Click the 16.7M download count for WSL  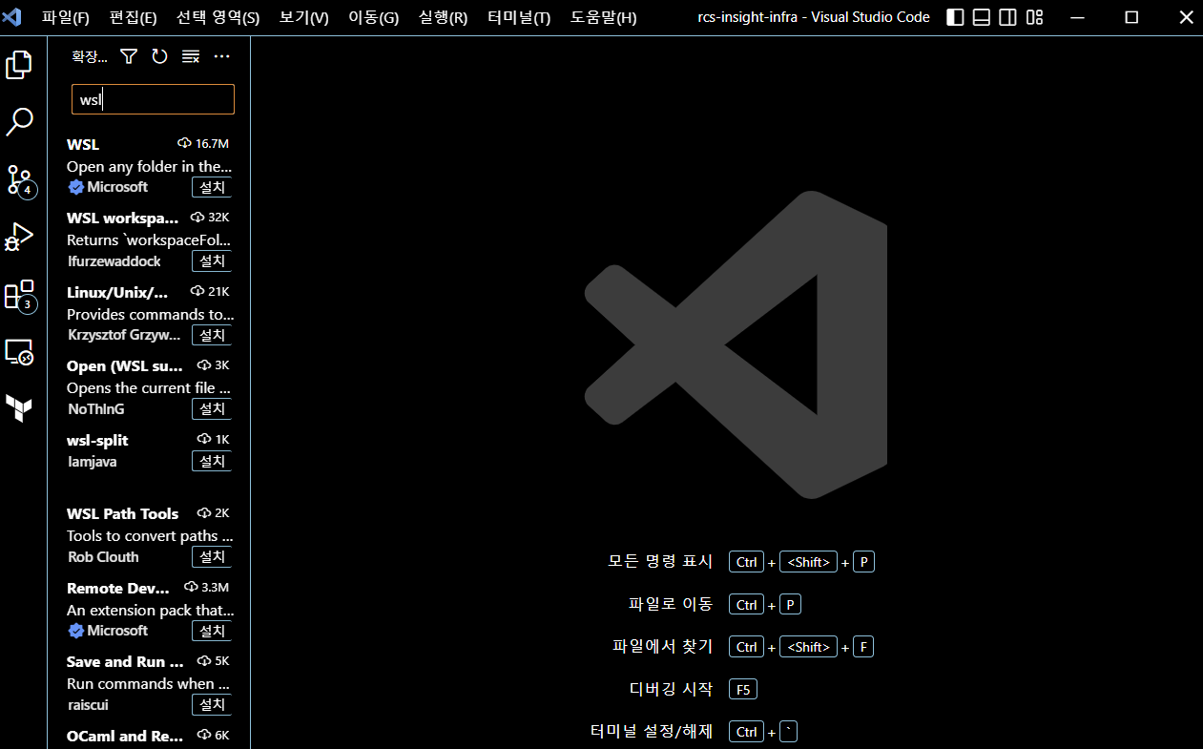pyautogui.click(x=203, y=143)
